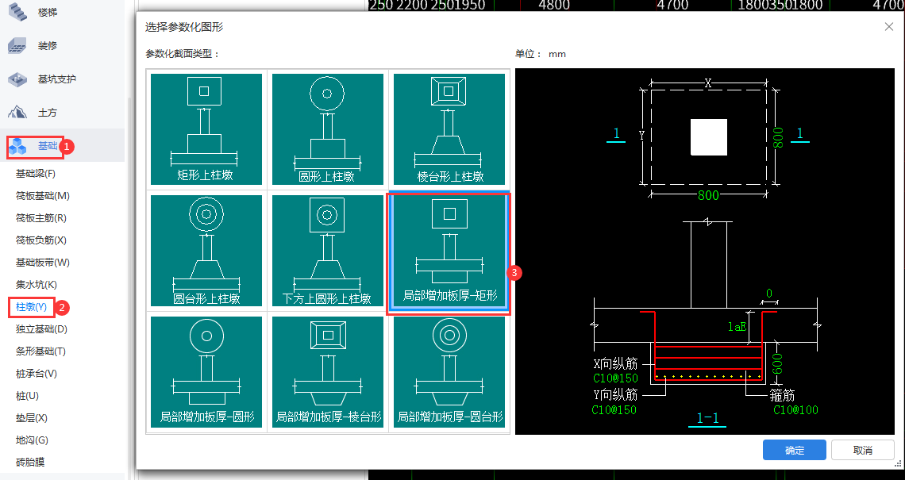Select 桩承台(V) in the component list
Image resolution: width=905 pixels, height=480 pixels.
click(x=37, y=373)
